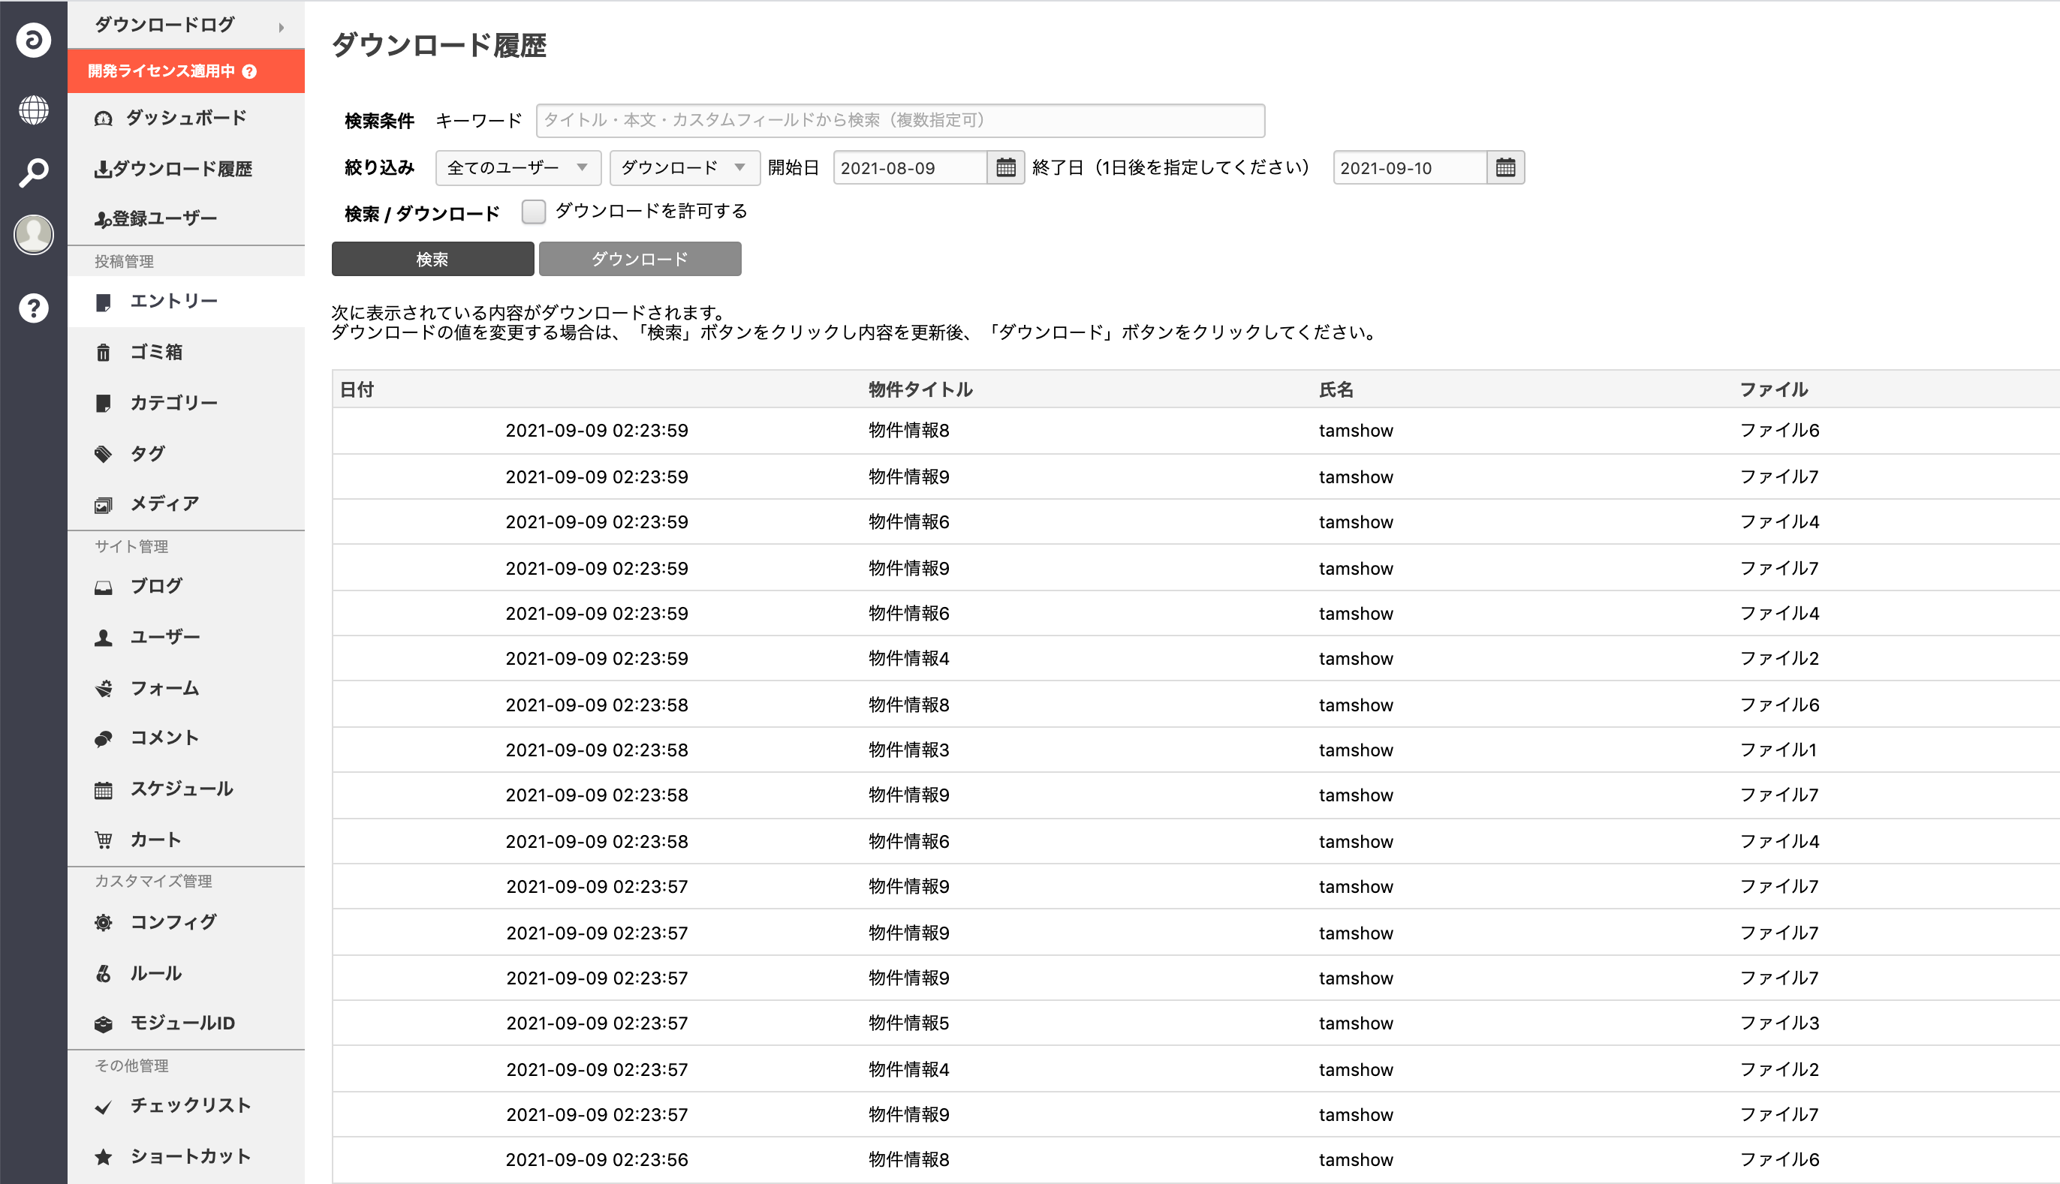Select 物件情報5 in table
This screenshot has width=2060, height=1184.
pyautogui.click(x=909, y=1023)
